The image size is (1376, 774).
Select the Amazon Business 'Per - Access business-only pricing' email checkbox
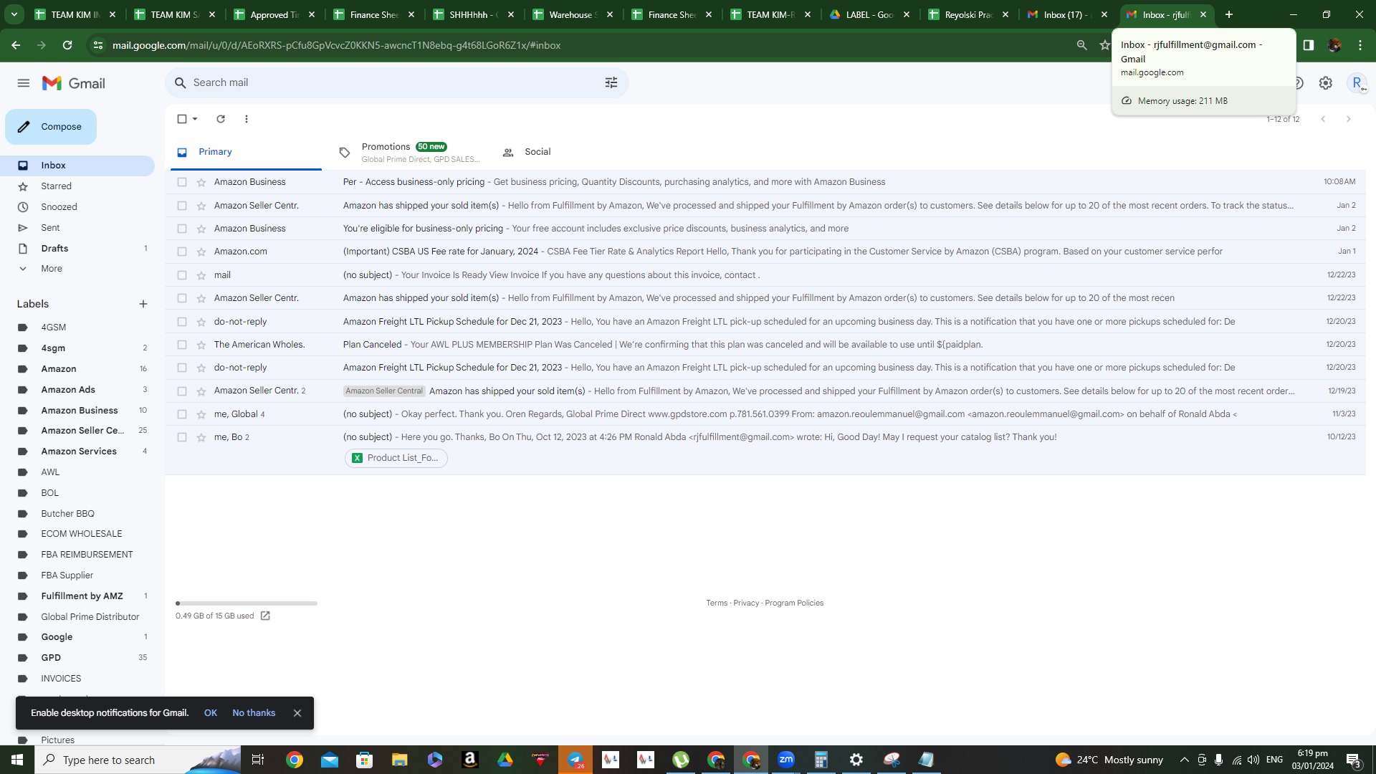pyautogui.click(x=182, y=182)
